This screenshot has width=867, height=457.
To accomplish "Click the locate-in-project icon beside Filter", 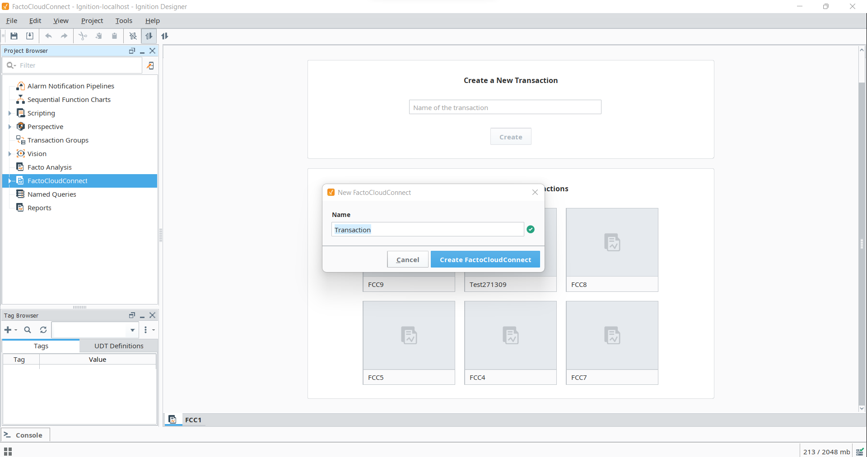I will tap(150, 65).
